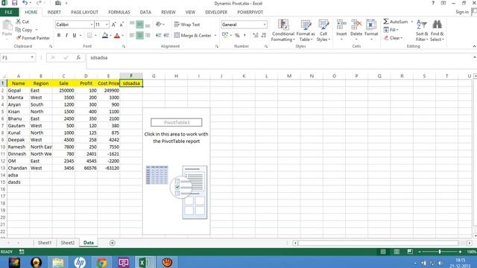Open the fill color dropdown arrow

tap(110, 36)
